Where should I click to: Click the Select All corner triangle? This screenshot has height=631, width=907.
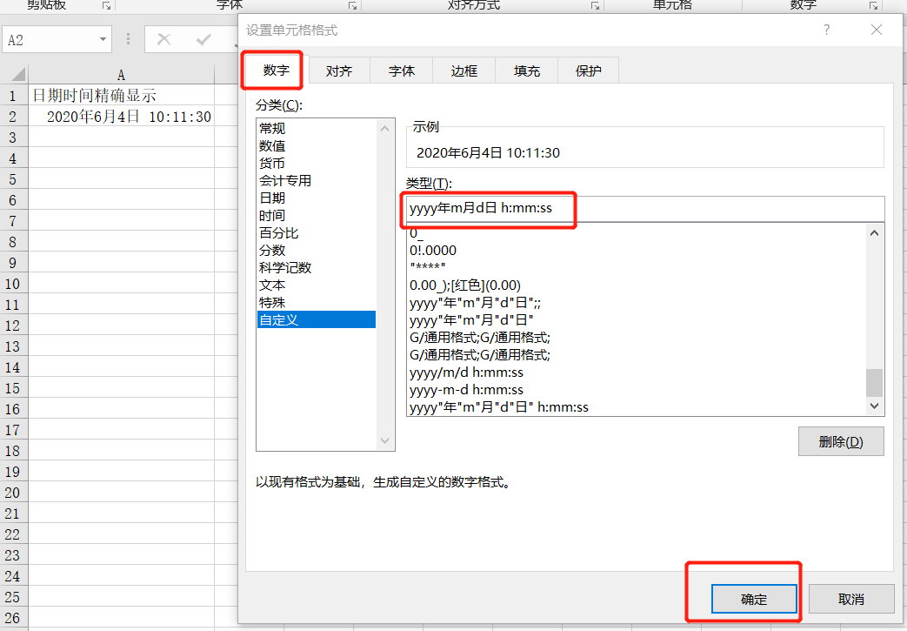tap(17, 74)
